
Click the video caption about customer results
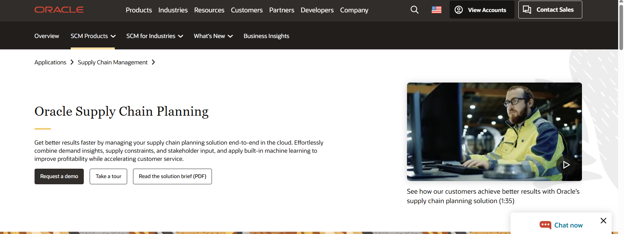click(493, 196)
